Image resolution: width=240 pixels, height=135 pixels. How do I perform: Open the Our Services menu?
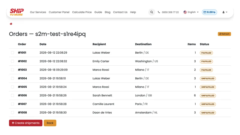[x=38, y=12]
